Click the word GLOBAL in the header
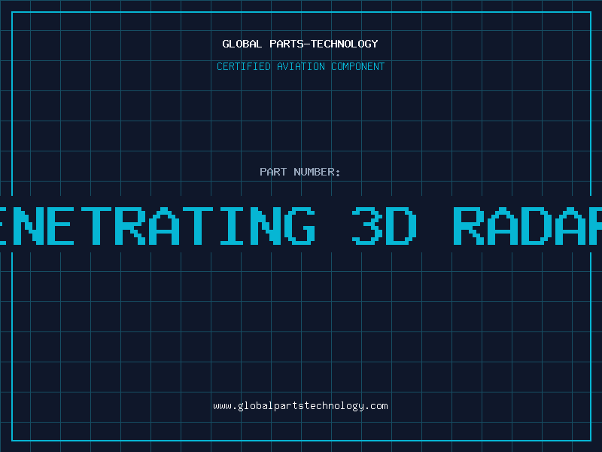Screen dimensions: 602x452 242,44
